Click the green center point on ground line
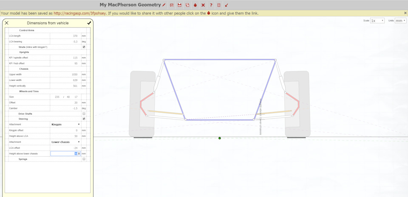This screenshot has width=408, height=197. (220, 138)
